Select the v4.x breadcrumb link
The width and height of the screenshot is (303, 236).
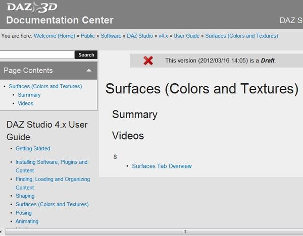[163, 36]
